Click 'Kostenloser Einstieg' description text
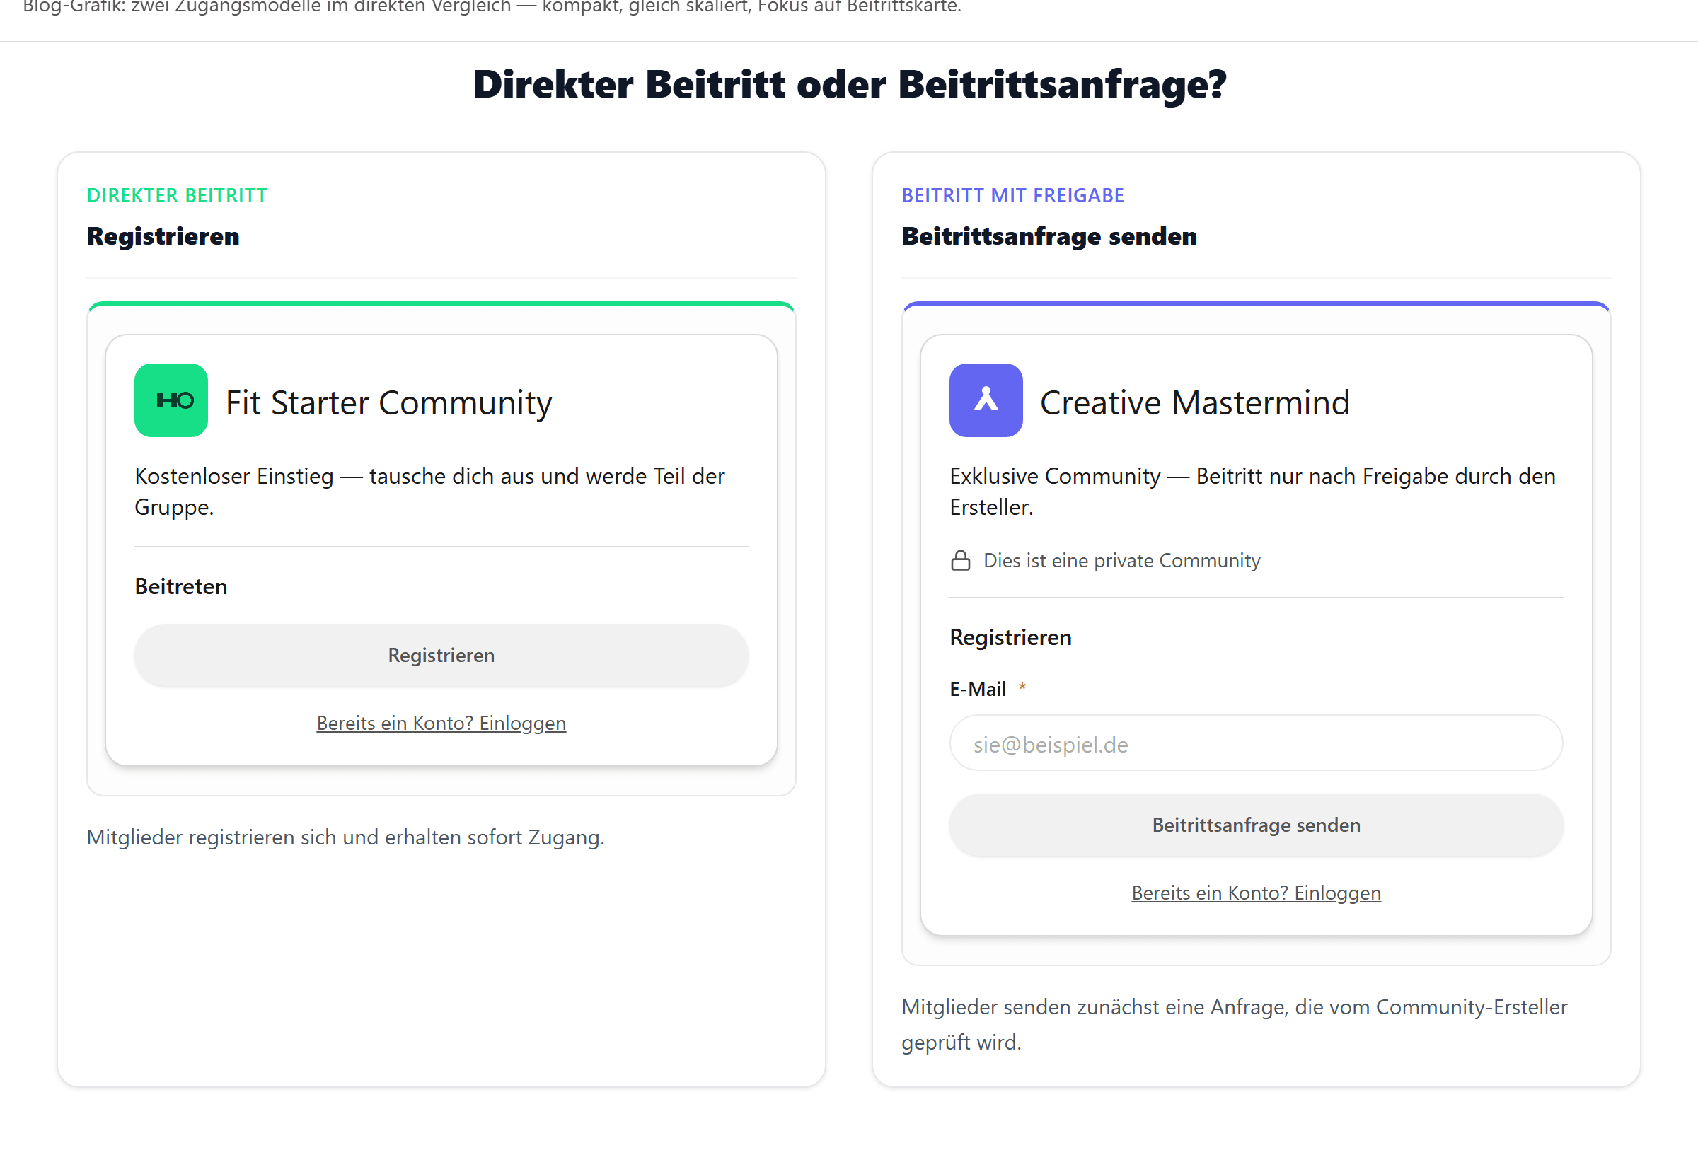This screenshot has height=1167, width=1698. pyautogui.click(x=429, y=492)
